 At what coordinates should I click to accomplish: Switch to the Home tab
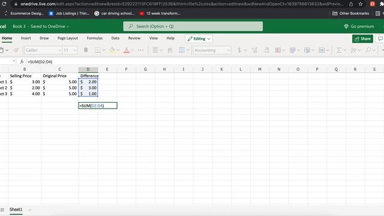7,38
